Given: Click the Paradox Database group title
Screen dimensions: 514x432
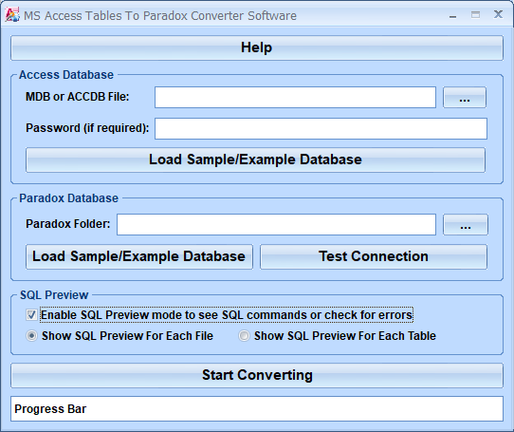Looking at the screenshot, I should pos(68,198).
